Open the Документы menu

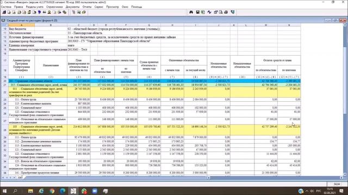(x=72, y=7)
